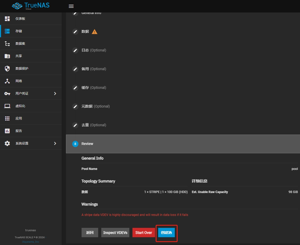Open datasets via its tree icon
This screenshot has width=300, height=245.
click(7, 44)
